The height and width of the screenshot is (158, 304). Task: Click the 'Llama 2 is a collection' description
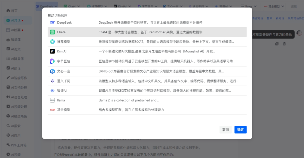pos(129,100)
